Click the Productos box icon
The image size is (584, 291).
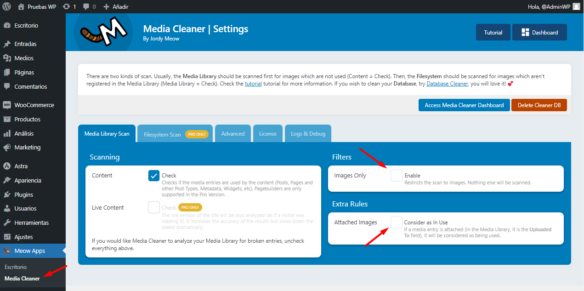coord(7,119)
